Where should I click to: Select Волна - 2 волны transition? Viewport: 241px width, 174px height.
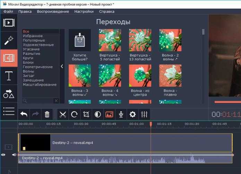[170, 40]
